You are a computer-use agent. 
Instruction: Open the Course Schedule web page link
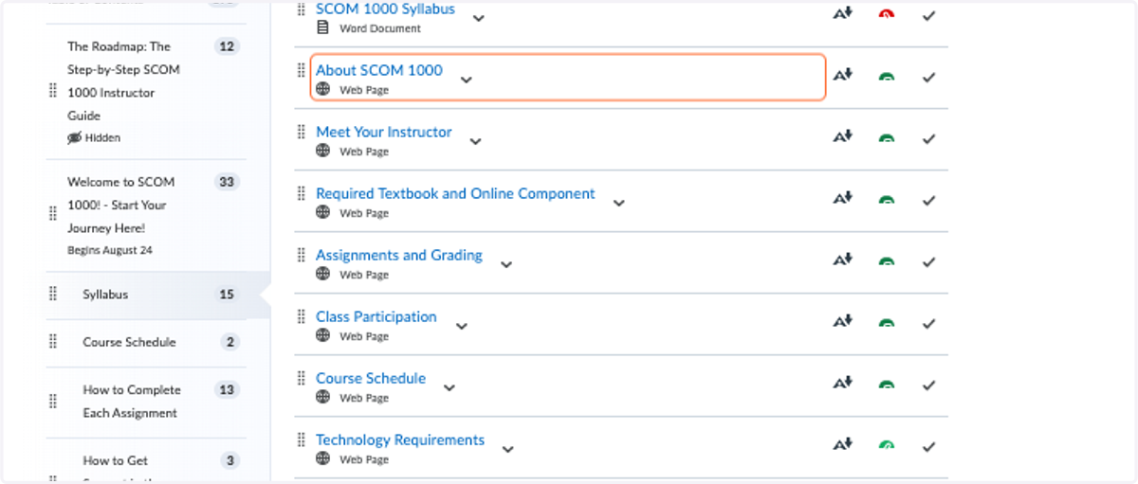(371, 378)
